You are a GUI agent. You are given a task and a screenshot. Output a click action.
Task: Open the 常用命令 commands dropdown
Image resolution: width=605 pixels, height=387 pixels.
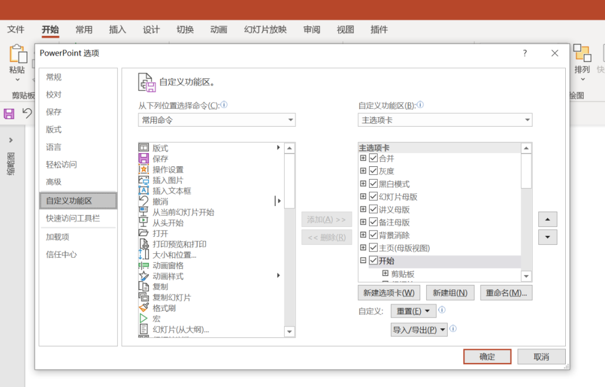217,120
